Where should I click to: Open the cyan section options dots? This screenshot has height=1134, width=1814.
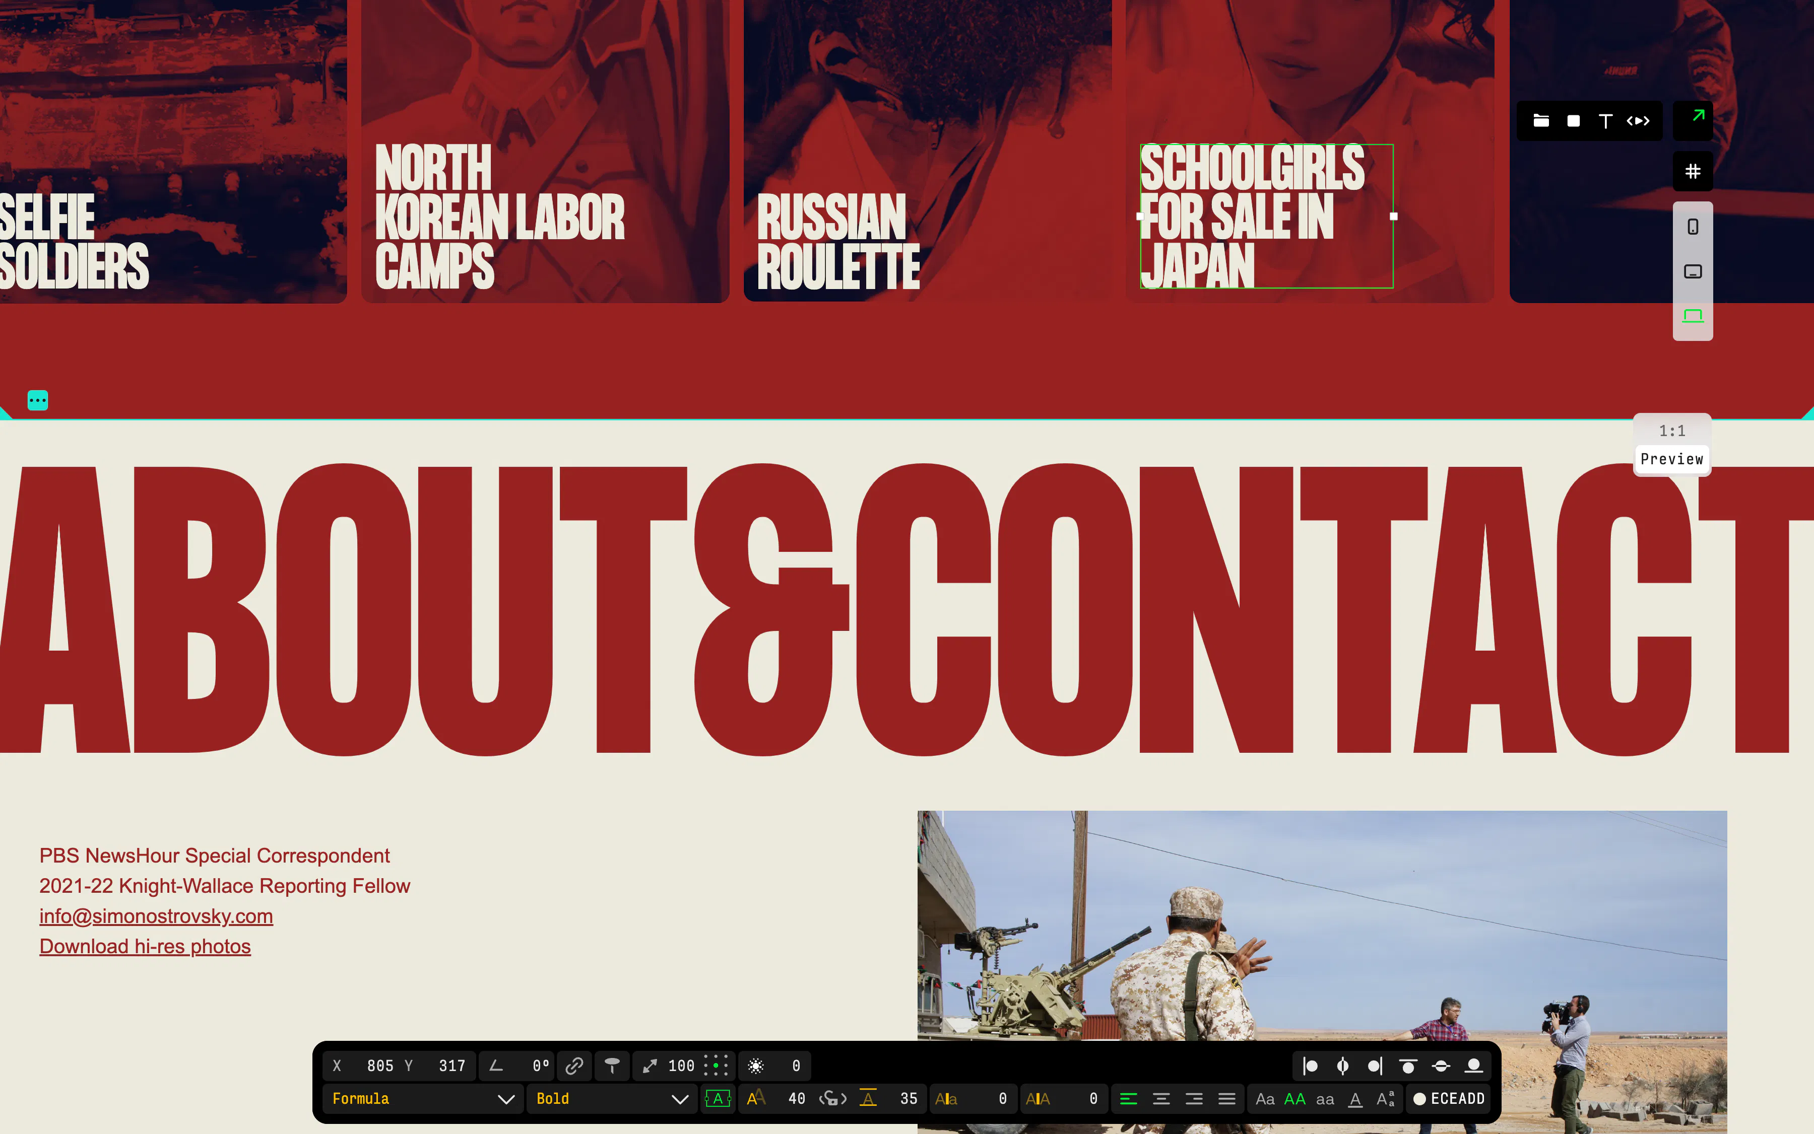37,400
